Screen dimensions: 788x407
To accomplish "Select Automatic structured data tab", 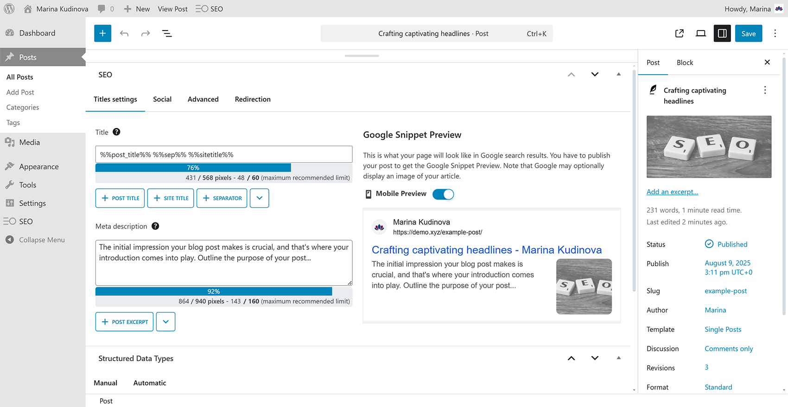I will coord(150,383).
